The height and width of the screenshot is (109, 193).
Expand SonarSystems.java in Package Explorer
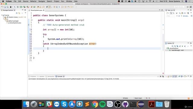[x=7, y=23]
